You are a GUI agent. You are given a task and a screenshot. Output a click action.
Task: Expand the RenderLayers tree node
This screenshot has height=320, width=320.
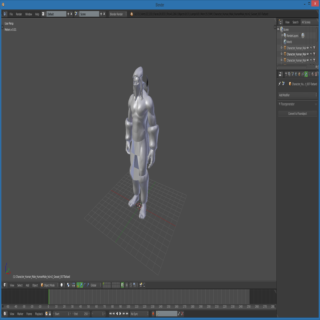[282, 35]
